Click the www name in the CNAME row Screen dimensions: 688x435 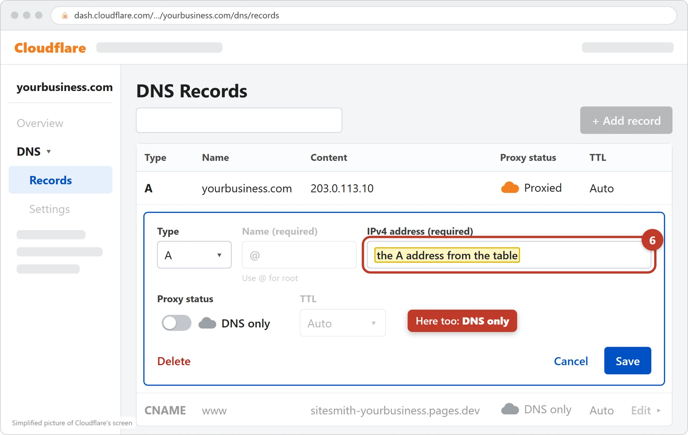click(x=214, y=411)
